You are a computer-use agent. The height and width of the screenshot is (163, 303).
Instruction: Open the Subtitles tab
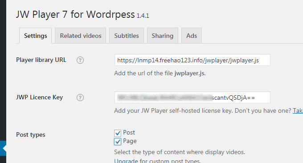[127, 36]
